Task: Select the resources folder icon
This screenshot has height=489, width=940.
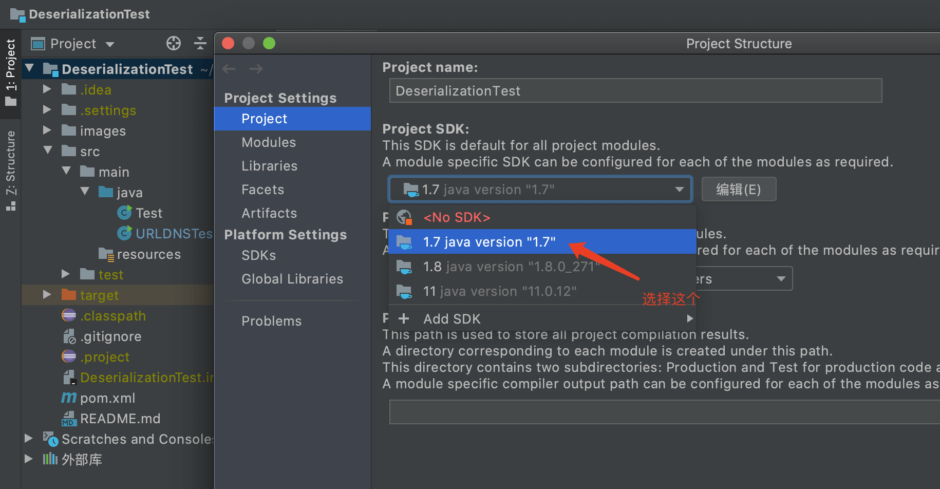Action: (106, 254)
